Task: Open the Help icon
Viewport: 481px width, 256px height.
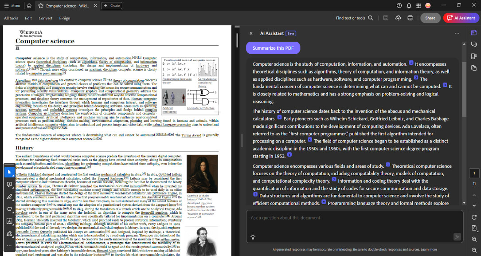Action: [399, 5]
